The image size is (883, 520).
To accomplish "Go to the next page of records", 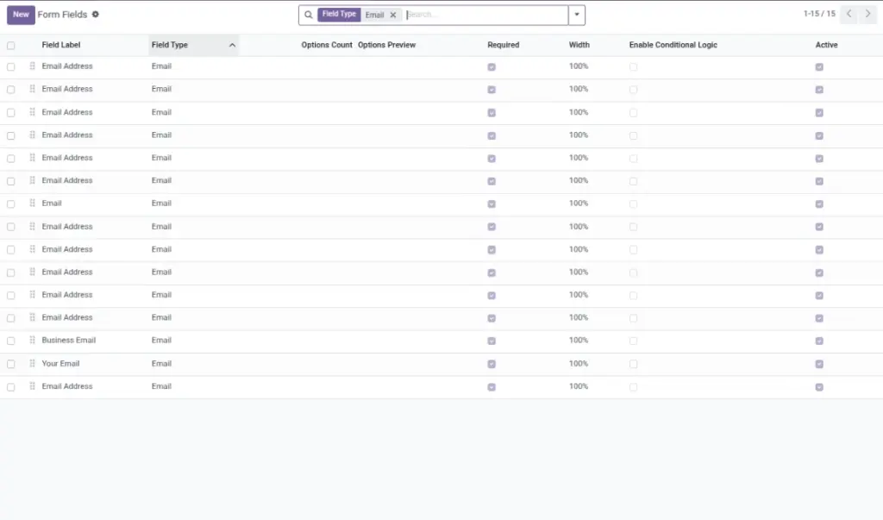I will (x=867, y=14).
